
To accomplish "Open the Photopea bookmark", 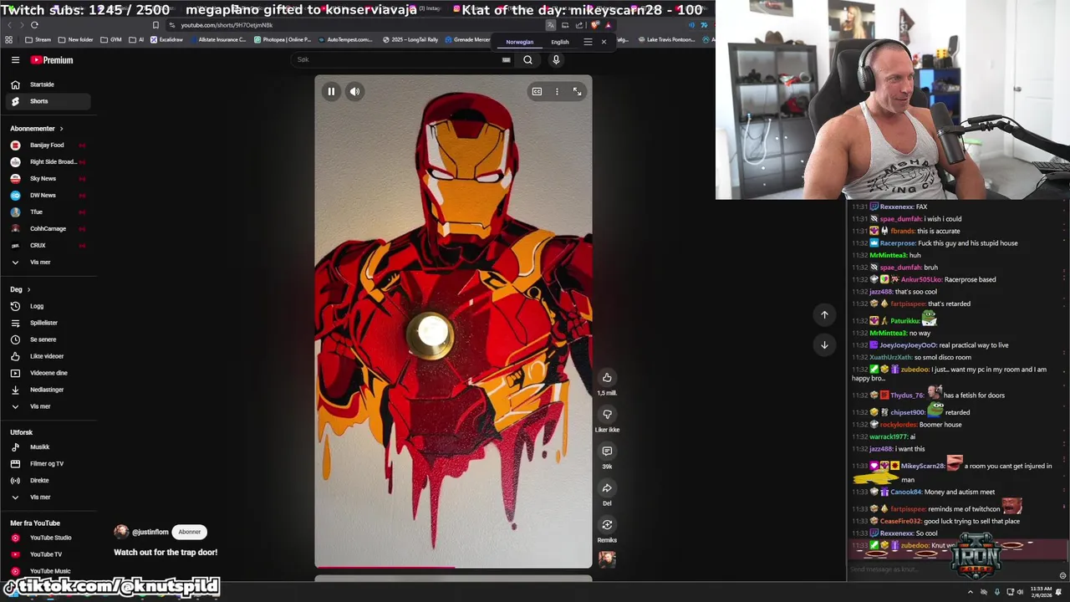I will pyautogui.click(x=282, y=39).
